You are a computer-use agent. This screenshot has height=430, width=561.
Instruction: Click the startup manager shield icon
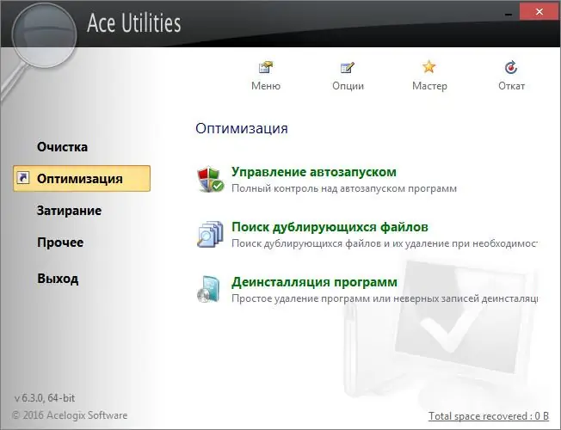coord(210,179)
